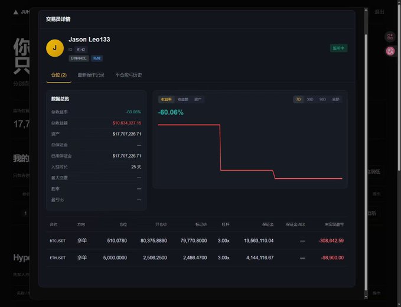Click mark price 79,770.8000

(x=193, y=240)
